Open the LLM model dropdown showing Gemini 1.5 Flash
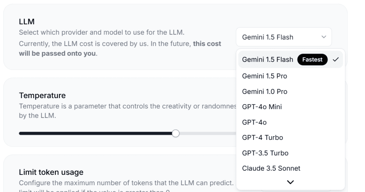The image size is (365, 192). 283,37
